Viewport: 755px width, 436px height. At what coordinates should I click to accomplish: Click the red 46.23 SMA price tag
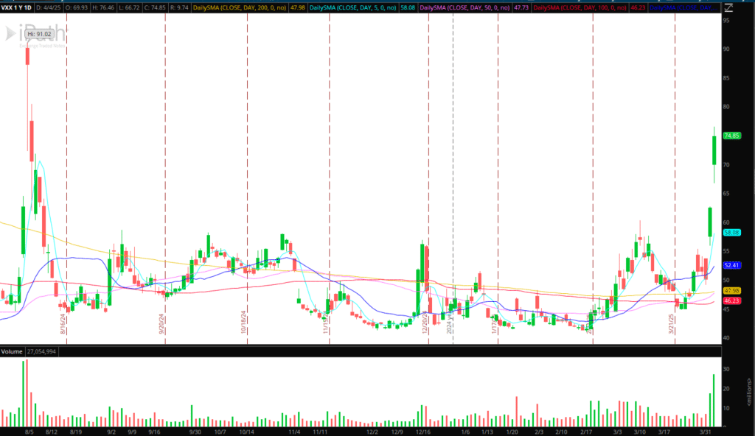click(731, 300)
